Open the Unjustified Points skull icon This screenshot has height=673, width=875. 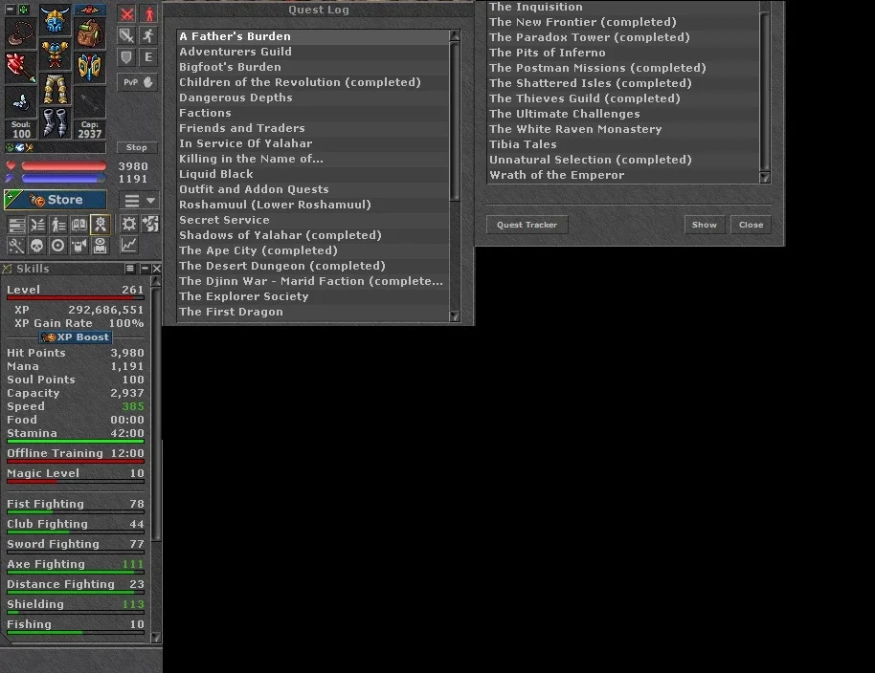[x=37, y=245]
